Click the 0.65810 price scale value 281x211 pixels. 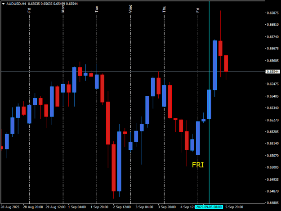273,25
